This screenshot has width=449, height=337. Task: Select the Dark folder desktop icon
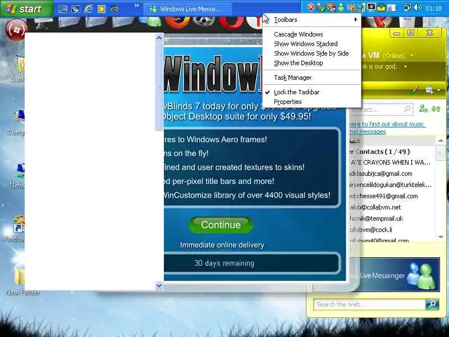pos(18,69)
